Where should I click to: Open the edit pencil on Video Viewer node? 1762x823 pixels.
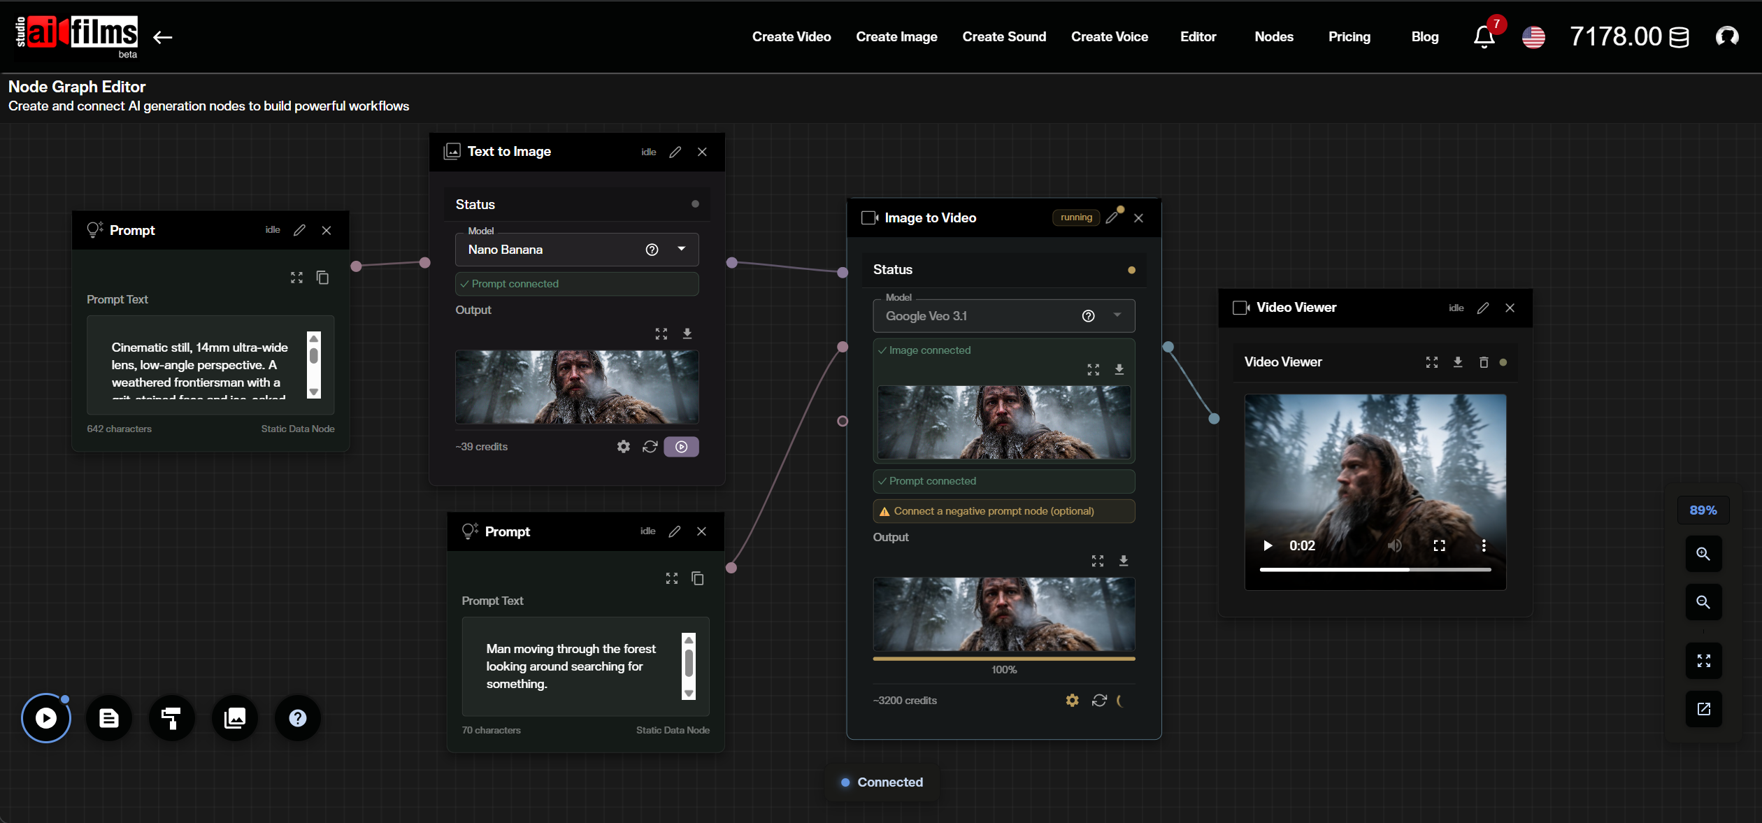(x=1483, y=308)
